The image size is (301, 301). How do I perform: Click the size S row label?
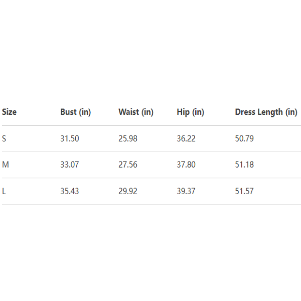point(4,138)
